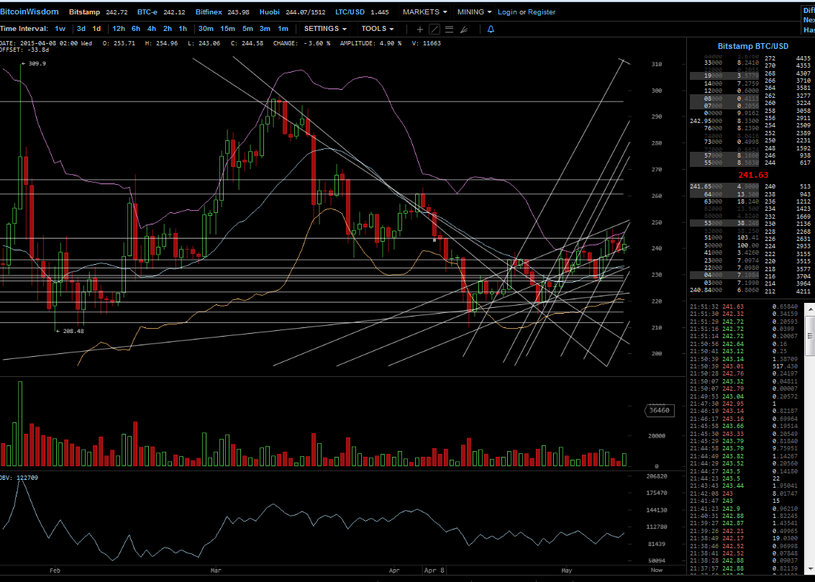Click the 310 price axis label
The width and height of the screenshot is (815, 582).
click(657, 64)
